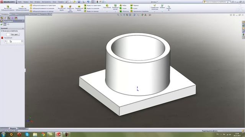Select the Wrap (Перенос) tool
245x137 pixels.
pyautogui.click(x=134, y=5)
